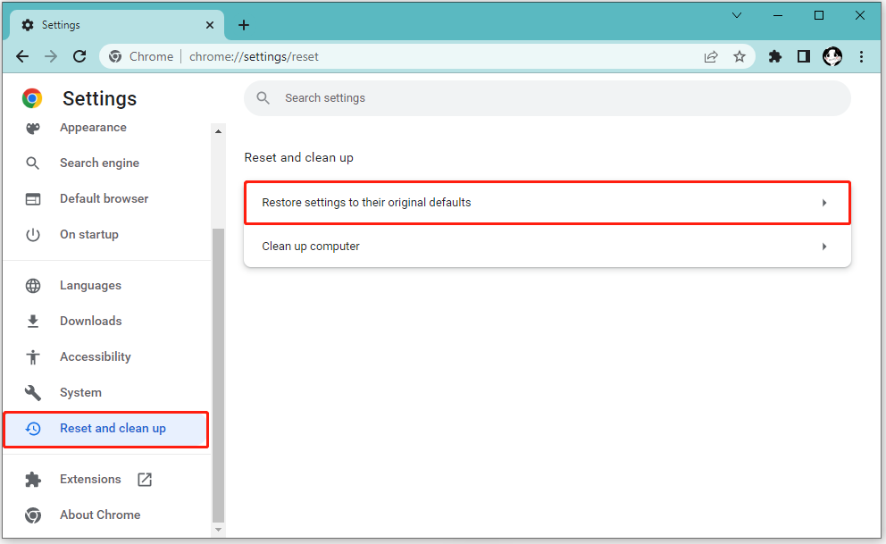Expand the Clean up computer row
This screenshot has width=886, height=544.
(547, 246)
